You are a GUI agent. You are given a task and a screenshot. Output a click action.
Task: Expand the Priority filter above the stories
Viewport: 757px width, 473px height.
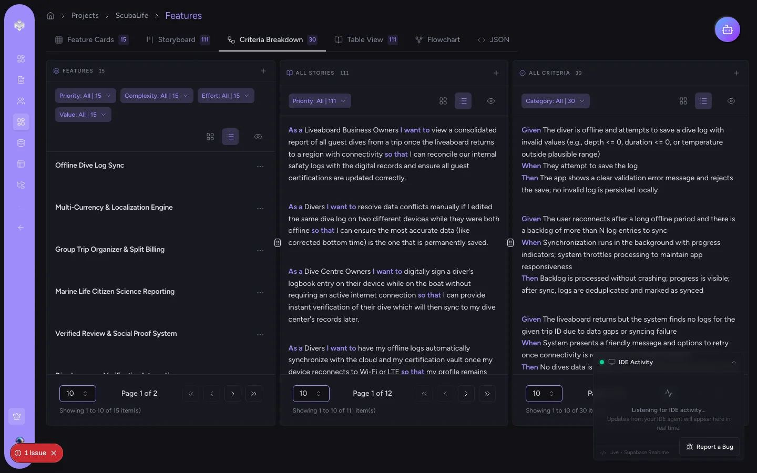tap(320, 101)
